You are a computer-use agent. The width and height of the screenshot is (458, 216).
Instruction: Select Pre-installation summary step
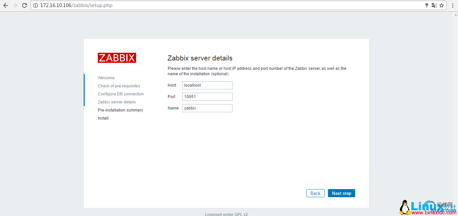[x=120, y=110]
